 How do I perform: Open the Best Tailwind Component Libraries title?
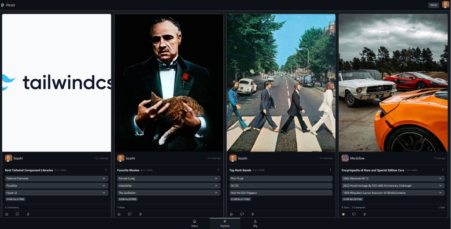click(x=29, y=170)
